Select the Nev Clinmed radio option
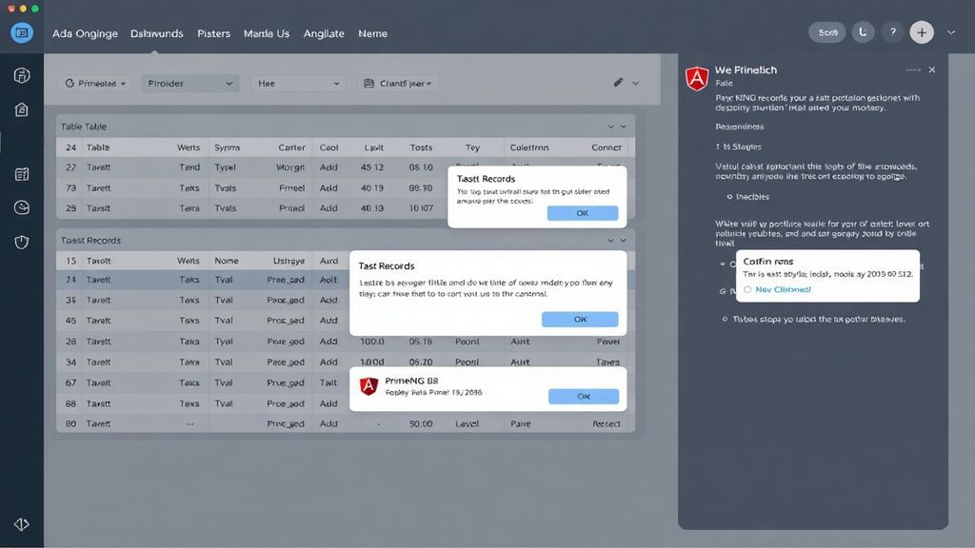This screenshot has width=975, height=548. 747,289
